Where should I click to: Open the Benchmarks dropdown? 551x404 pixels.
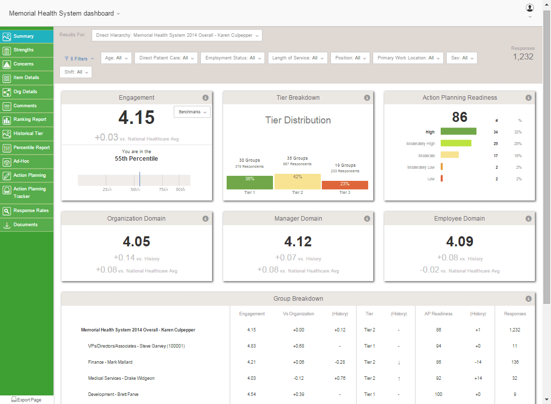[192, 111]
